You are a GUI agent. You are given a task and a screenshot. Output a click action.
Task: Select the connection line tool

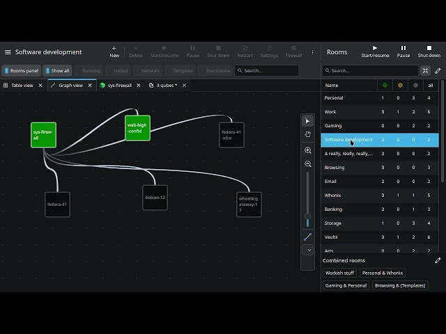(308, 237)
